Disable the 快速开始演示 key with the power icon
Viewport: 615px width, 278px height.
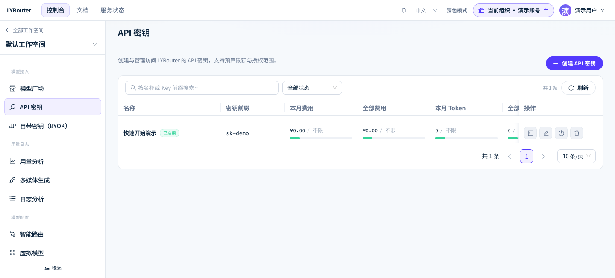pyautogui.click(x=561, y=133)
